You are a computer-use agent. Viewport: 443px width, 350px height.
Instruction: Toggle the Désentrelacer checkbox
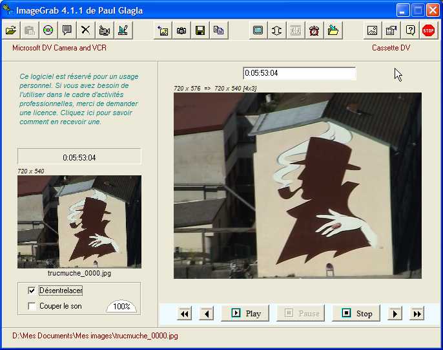32,290
